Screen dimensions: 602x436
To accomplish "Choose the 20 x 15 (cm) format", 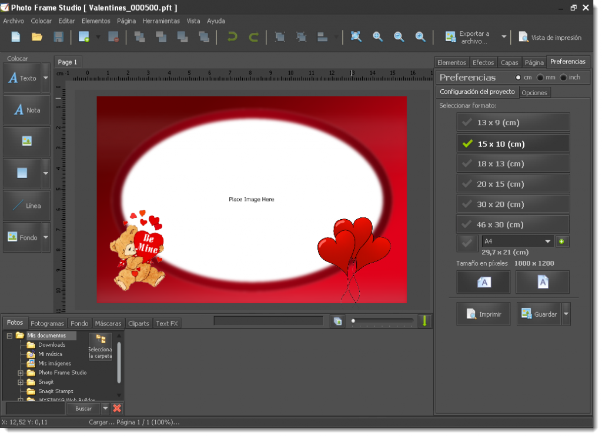I will [x=513, y=184].
